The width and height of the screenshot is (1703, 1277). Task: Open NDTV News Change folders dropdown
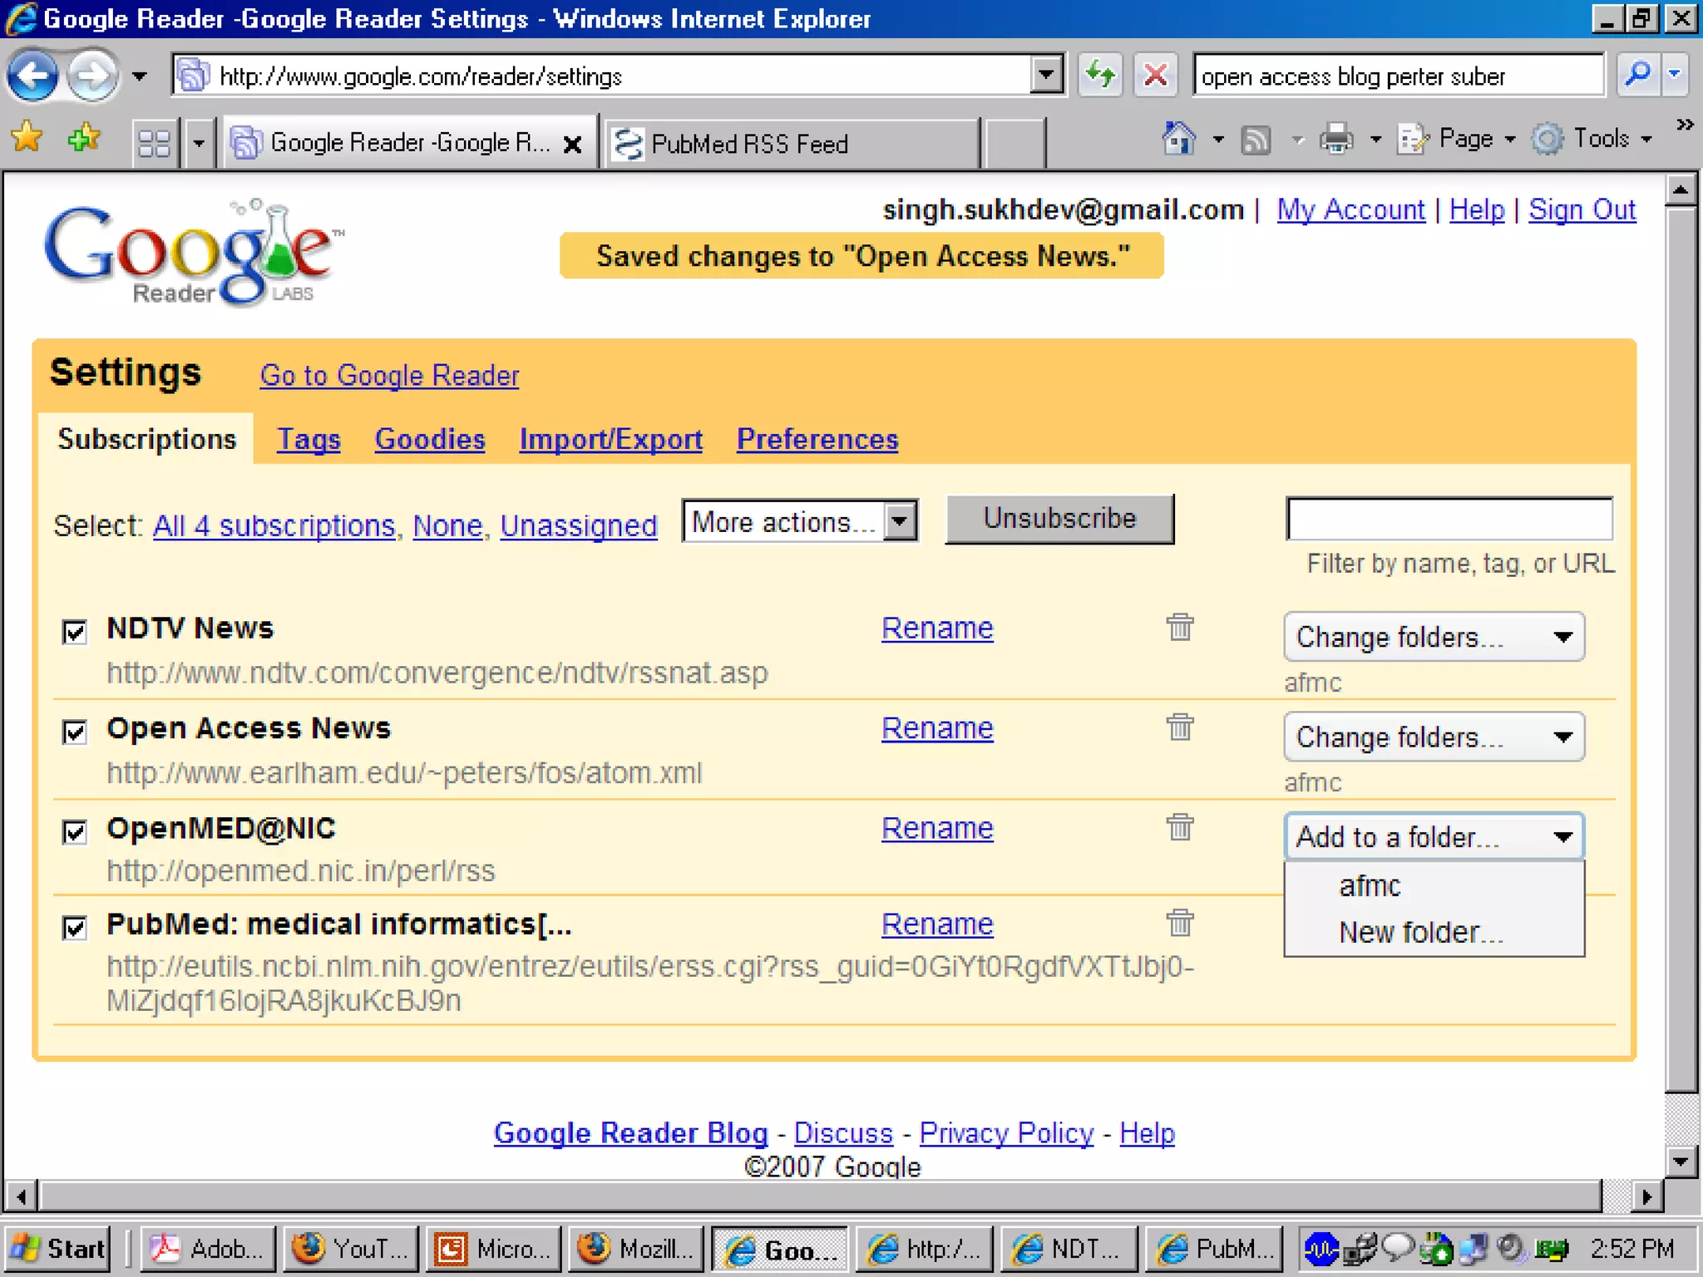[1434, 637]
